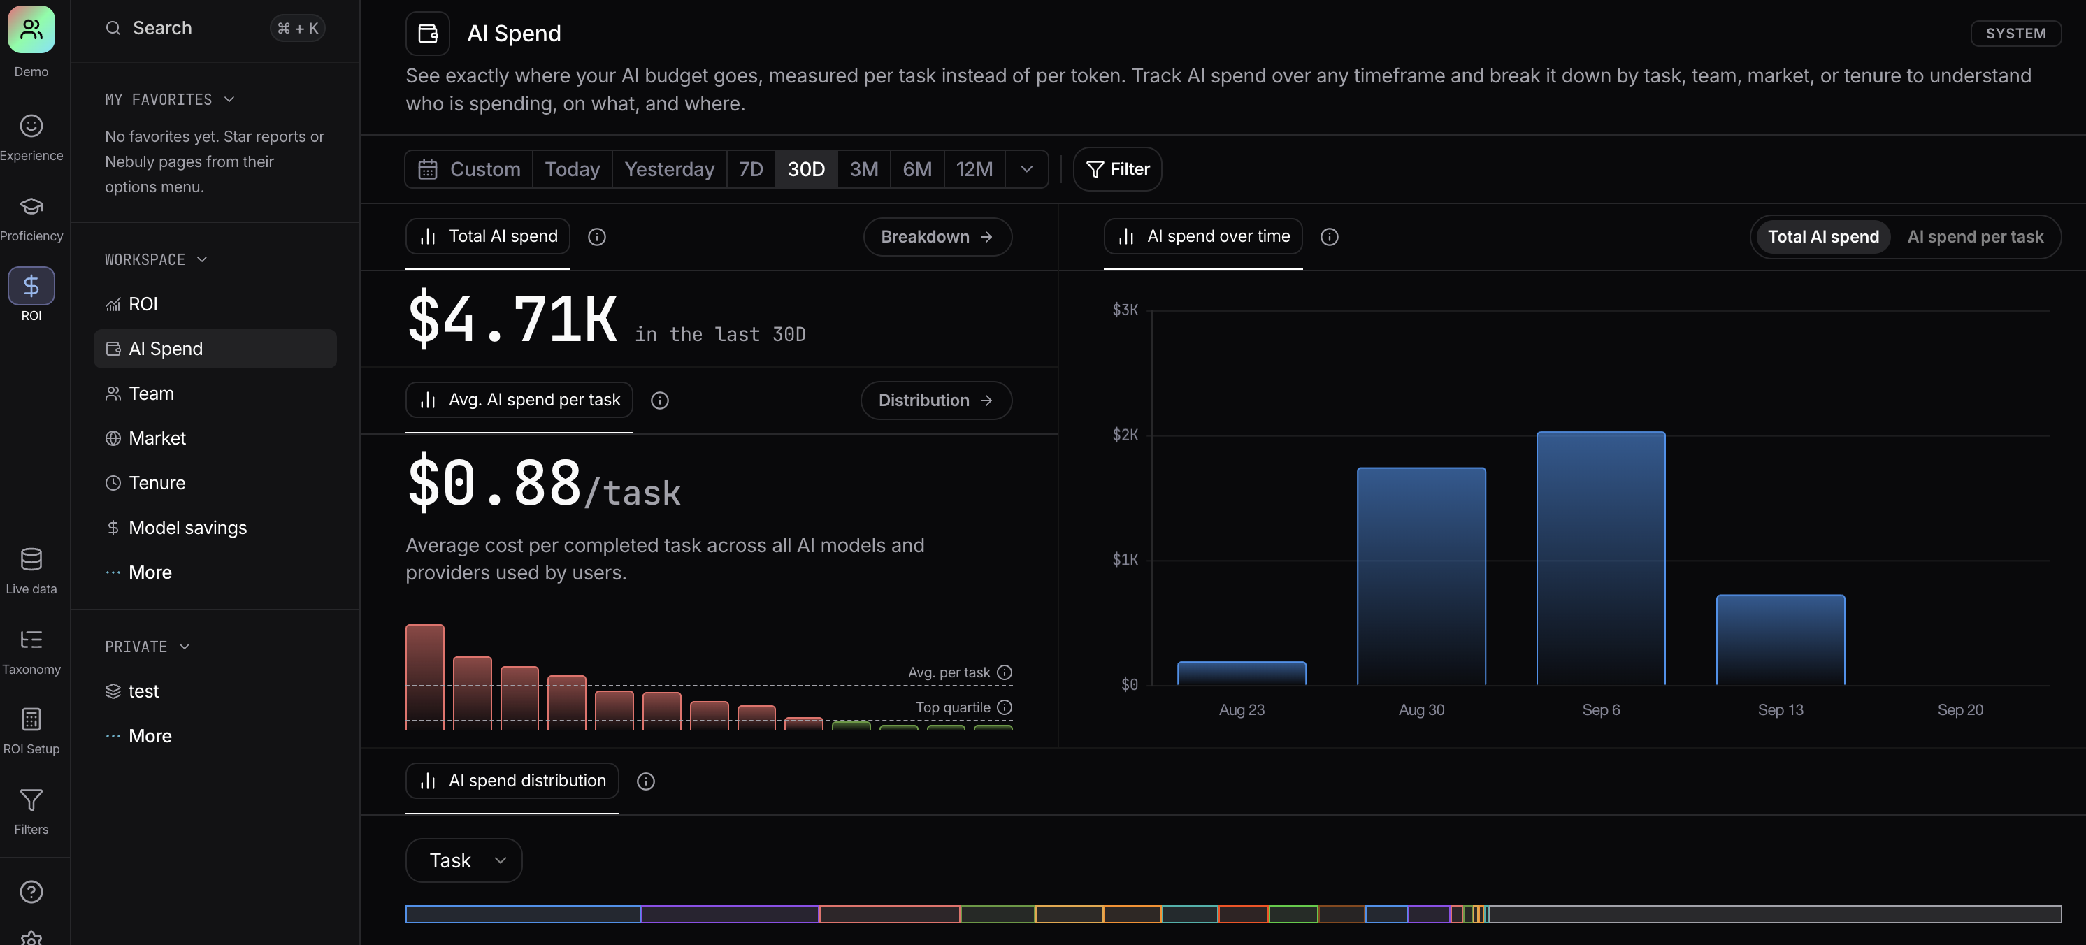Open the Demo workspace avatar icon
Screen dimensions: 2086x945
[x=31, y=29]
